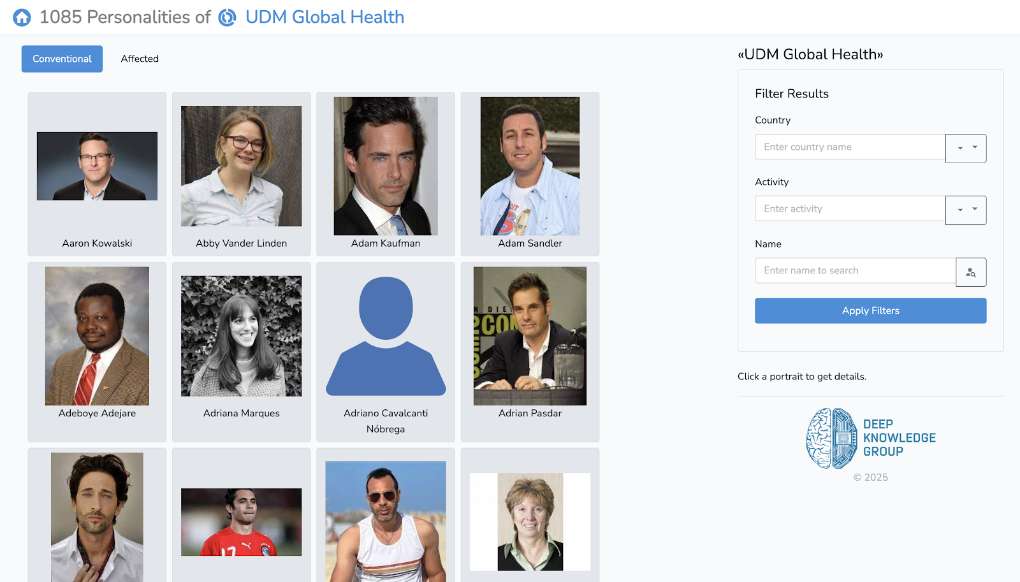The image size is (1020, 582).
Task: Select the placeholder avatar of Adriano Cavalcanti Nóbrega
Action: pyautogui.click(x=386, y=336)
